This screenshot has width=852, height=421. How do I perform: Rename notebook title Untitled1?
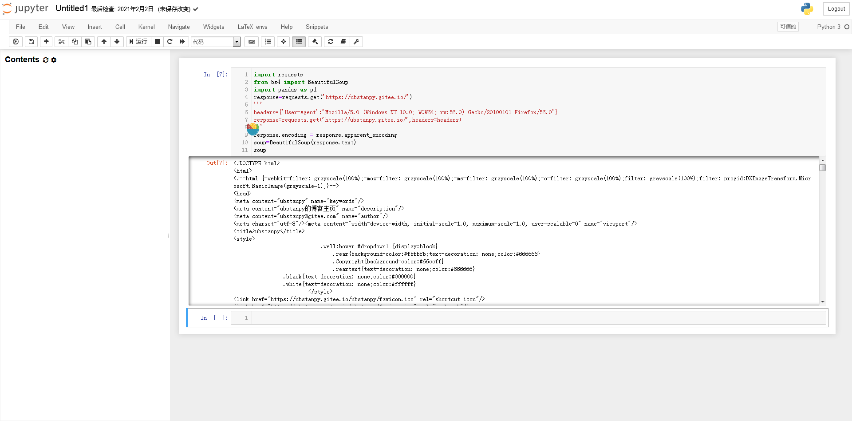pos(71,8)
